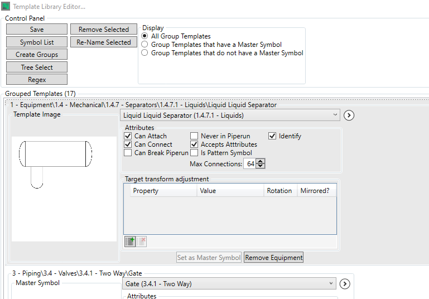Image resolution: width=429 pixels, height=299 pixels.
Task: Uncheck the Can Attach checkbox
Action: [x=128, y=136]
